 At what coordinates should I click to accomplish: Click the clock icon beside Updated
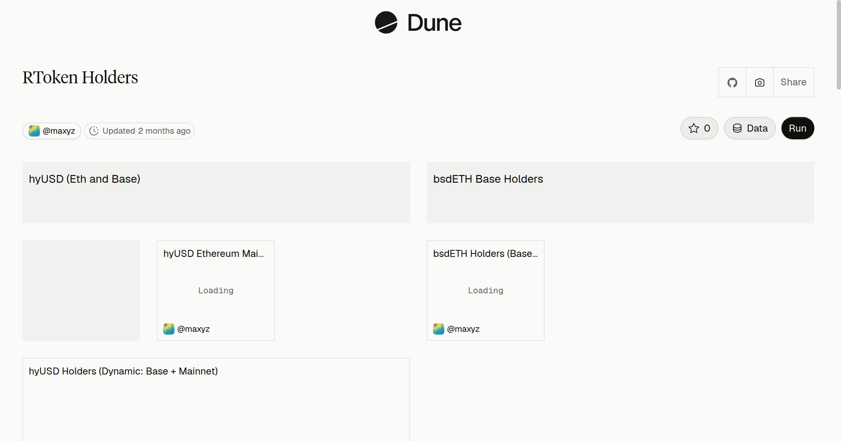[94, 131]
